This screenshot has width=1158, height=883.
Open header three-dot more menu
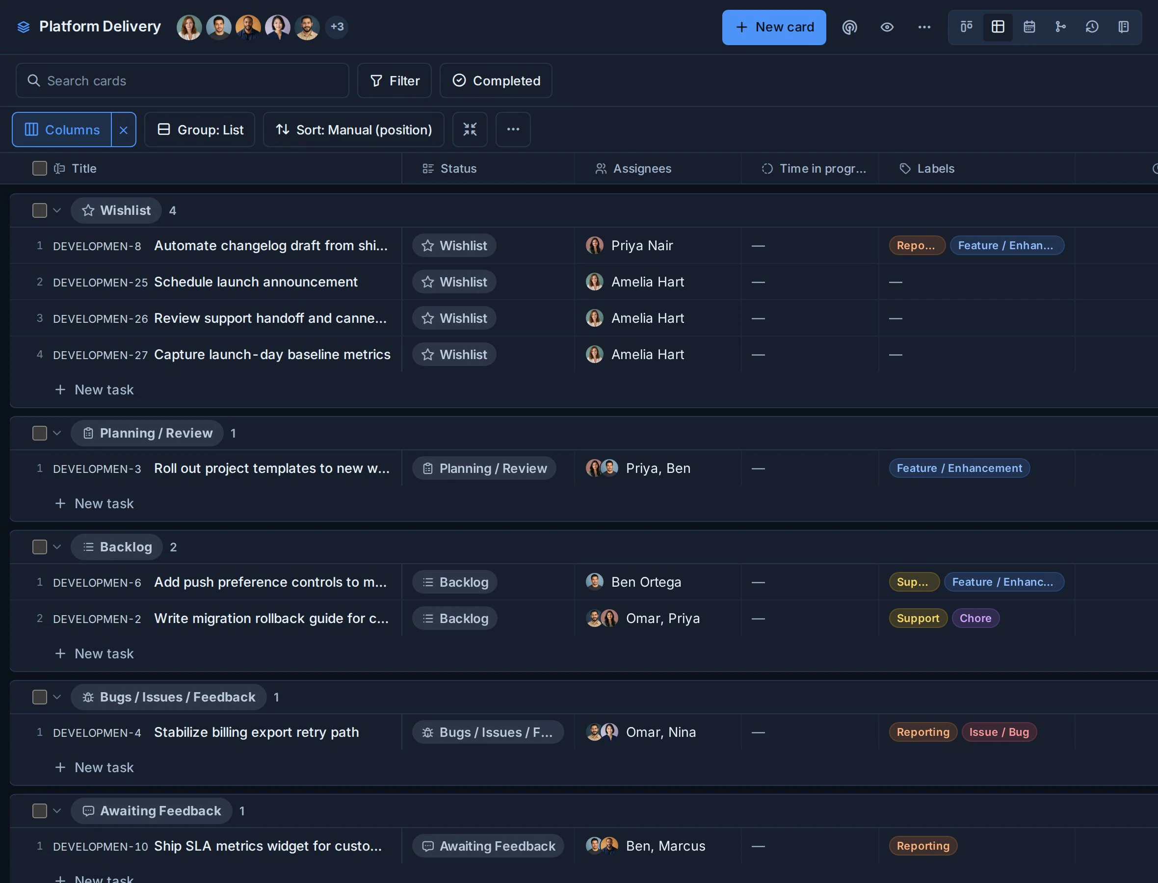(924, 27)
